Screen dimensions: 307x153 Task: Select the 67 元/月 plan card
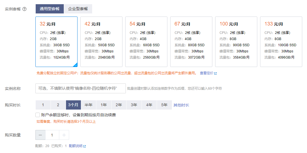[x=191, y=42]
